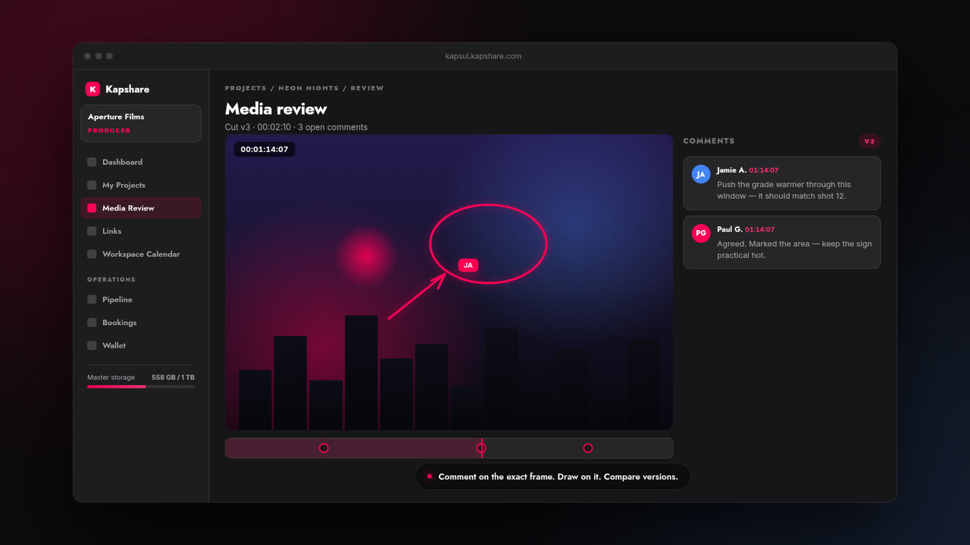This screenshot has height=545, width=970.
Task: Jump to timestamp 01:14:07 in Jamie's comment
Action: [x=764, y=170]
